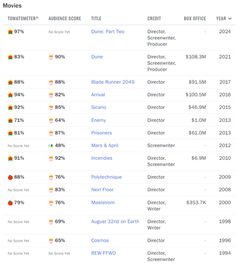The width and height of the screenshot is (241, 266).
Task: Click the popcorn icon in the Prisoners row
Action: click(x=51, y=133)
